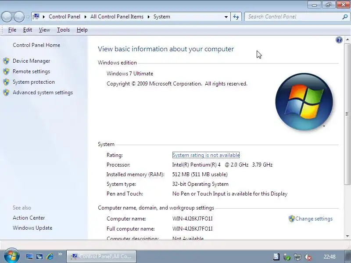Open Action Center under See also
This screenshot has height=263, width=351.
click(29, 218)
